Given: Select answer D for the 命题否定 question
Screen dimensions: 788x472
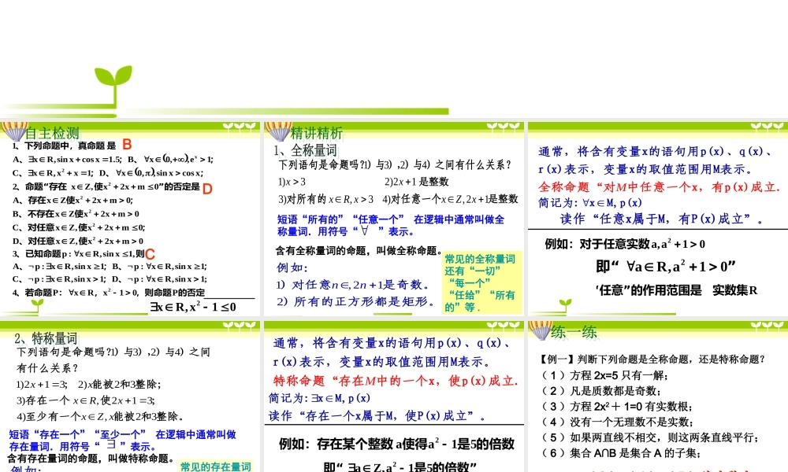Looking at the screenshot, I should [207, 189].
